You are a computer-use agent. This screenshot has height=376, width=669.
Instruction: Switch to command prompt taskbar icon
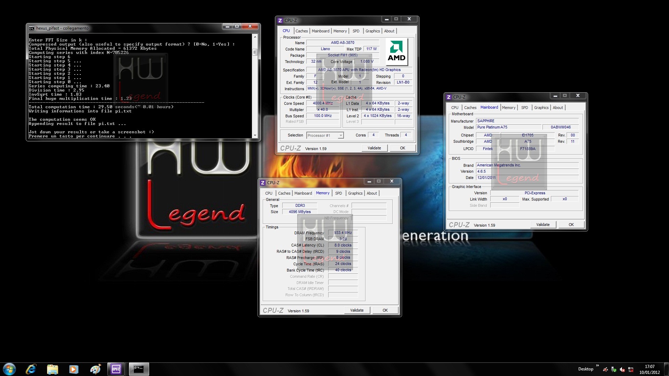tap(139, 369)
